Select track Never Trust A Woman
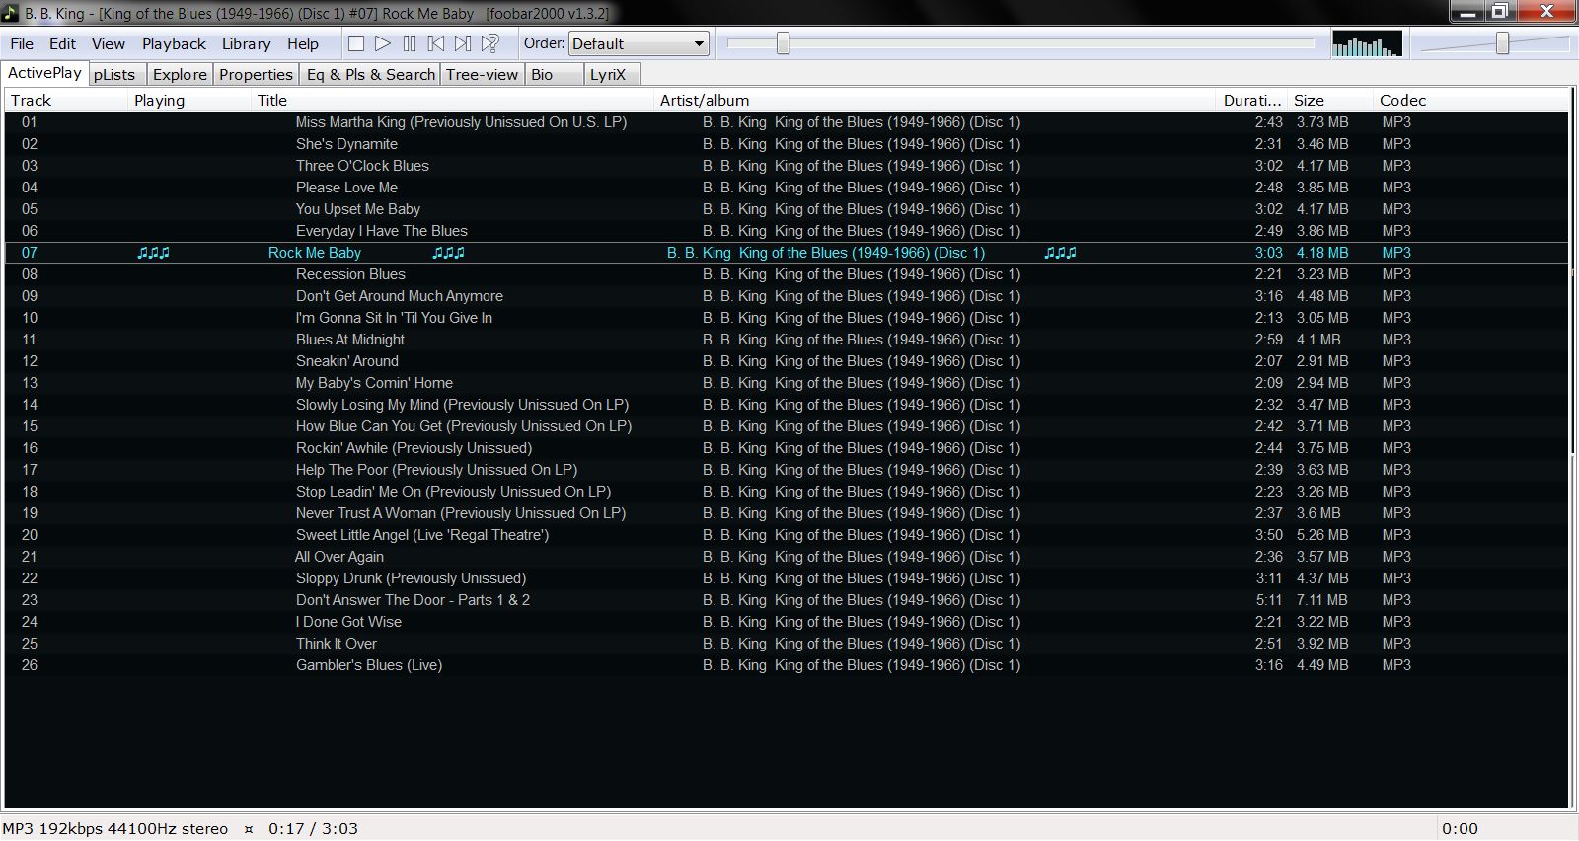This screenshot has height=841, width=1579. click(786, 513)
